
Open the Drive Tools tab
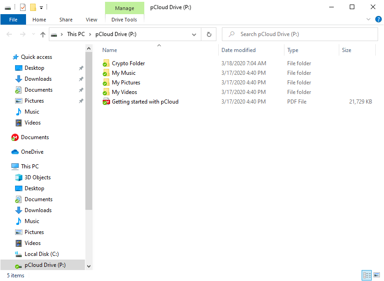(124, 20)
